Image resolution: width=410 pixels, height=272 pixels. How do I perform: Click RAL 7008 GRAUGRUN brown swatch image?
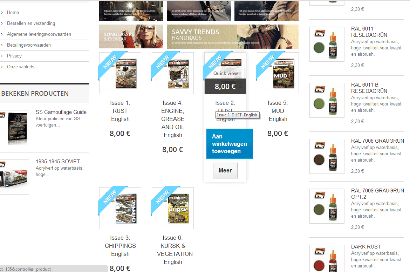[327, 156]
